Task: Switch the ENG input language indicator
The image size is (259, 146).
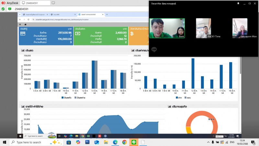Action: tap(232, 142)
